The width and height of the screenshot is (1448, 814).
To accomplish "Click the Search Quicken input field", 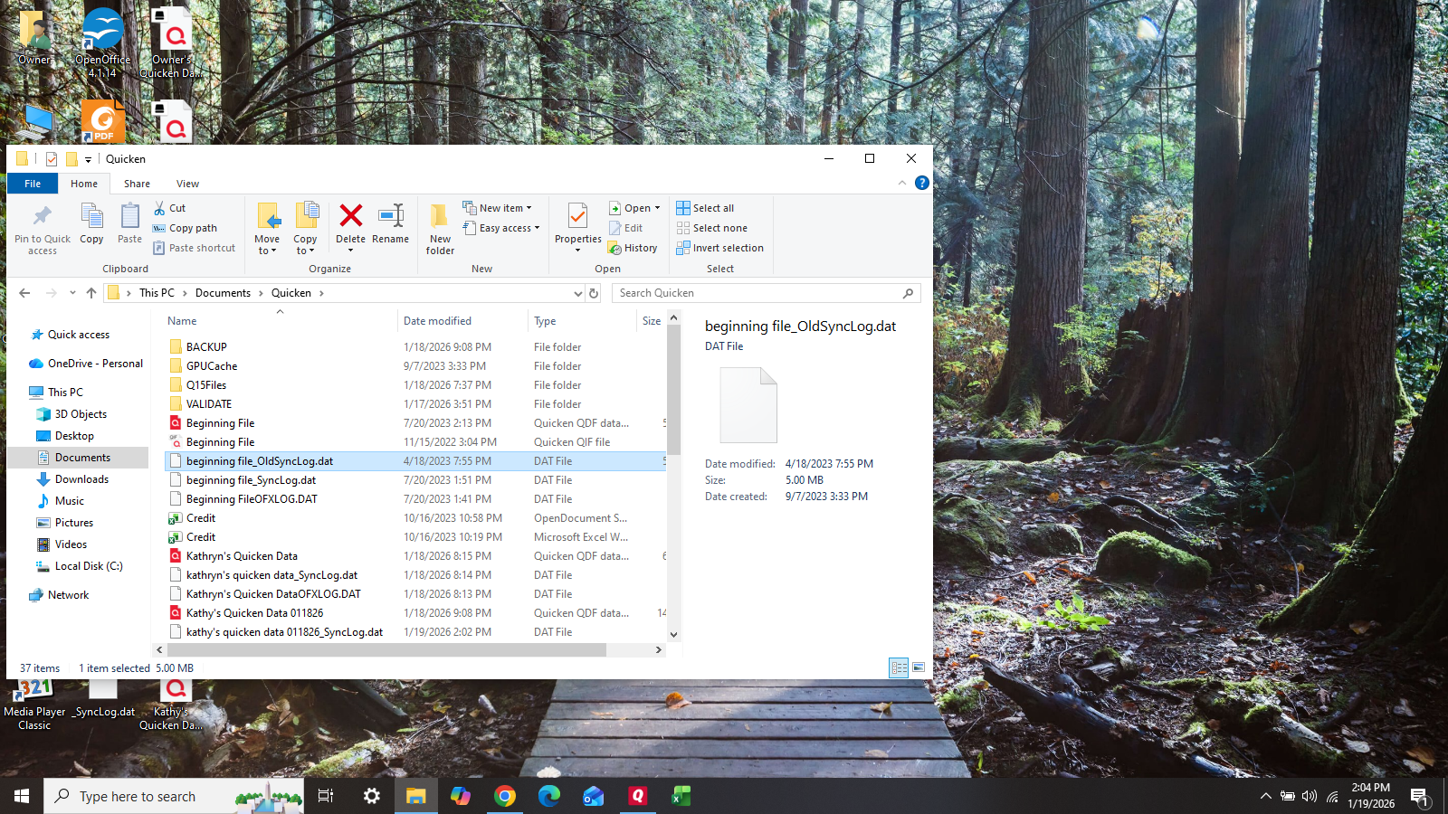I will (x=766, y=293).
